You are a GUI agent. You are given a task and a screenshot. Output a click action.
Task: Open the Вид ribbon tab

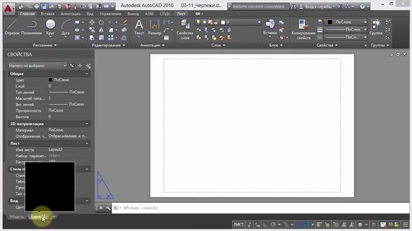click(90, 13)
